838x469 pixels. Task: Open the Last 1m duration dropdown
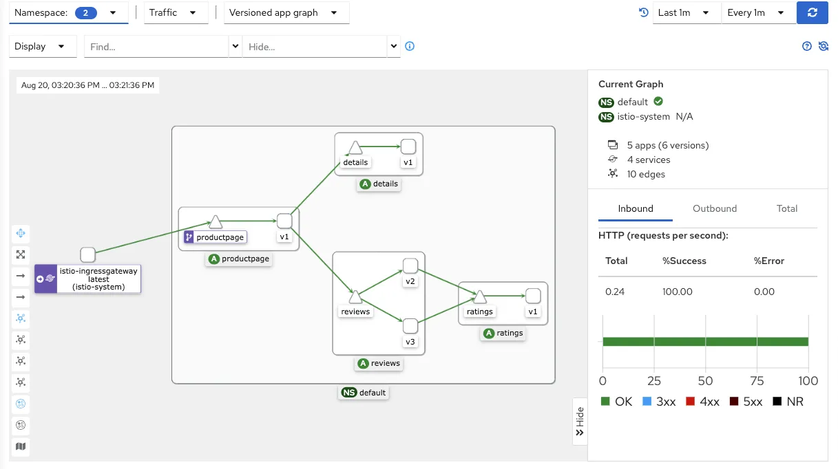[x=687, y=12]
